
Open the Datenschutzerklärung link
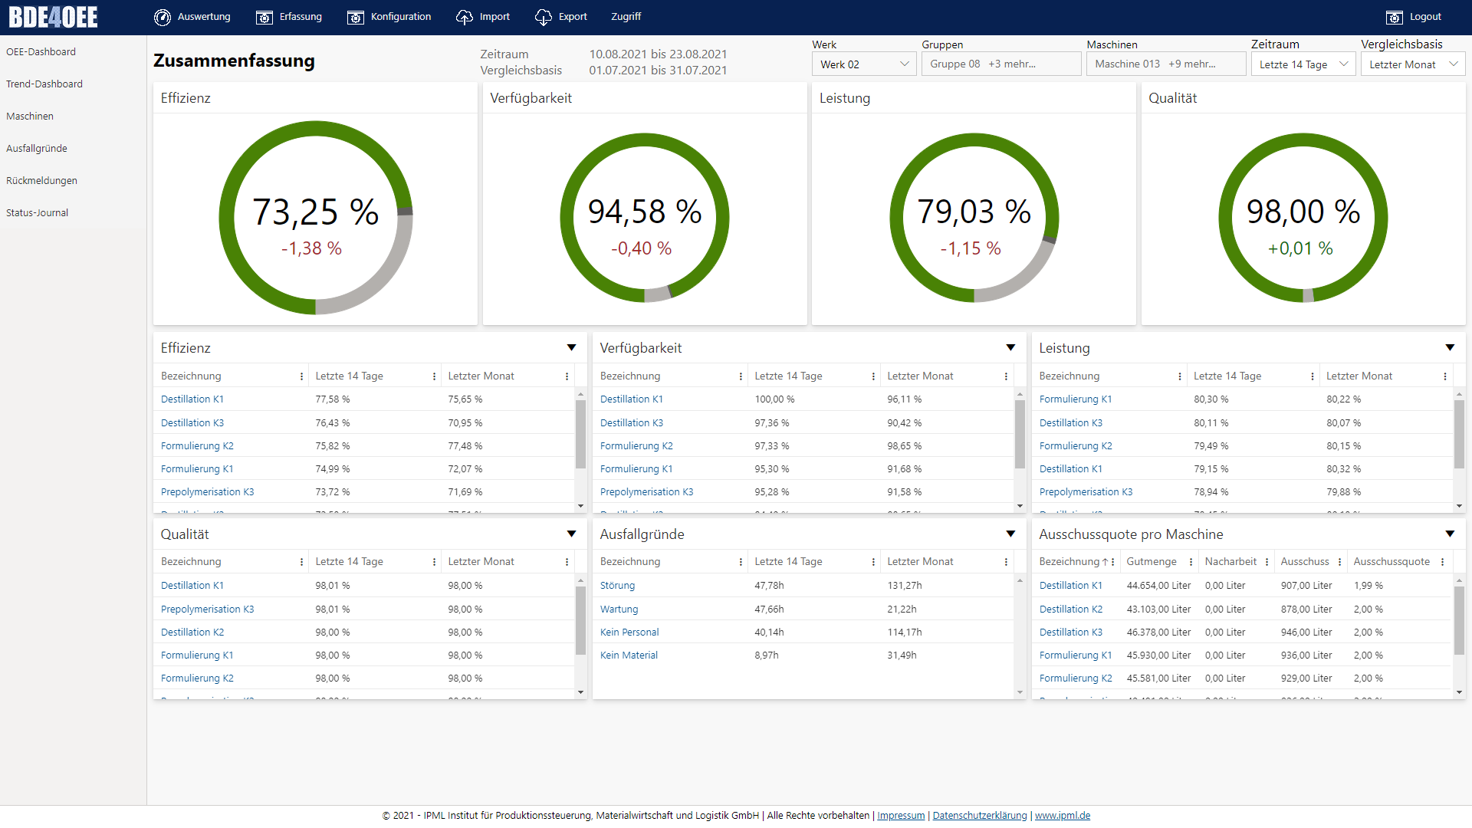pos(980,816)
